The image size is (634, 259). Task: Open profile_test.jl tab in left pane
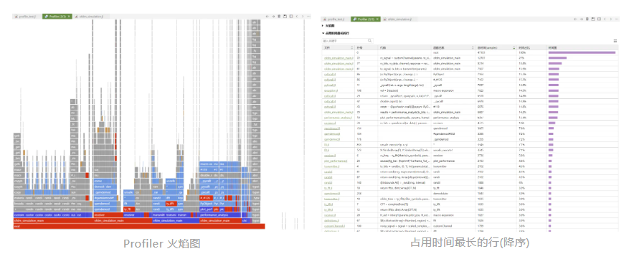(x=27, y=17)
